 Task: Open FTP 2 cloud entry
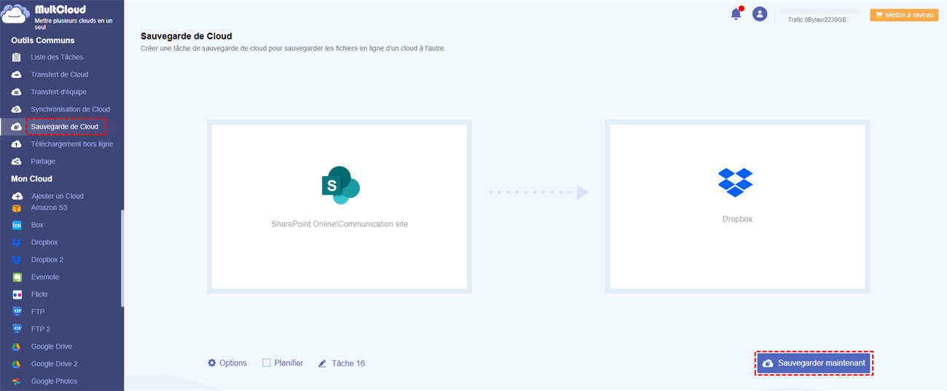(41, 329)
